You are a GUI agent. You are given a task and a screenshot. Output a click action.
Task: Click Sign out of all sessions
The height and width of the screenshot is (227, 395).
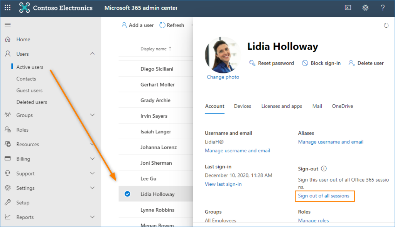[x=324, y=196]
